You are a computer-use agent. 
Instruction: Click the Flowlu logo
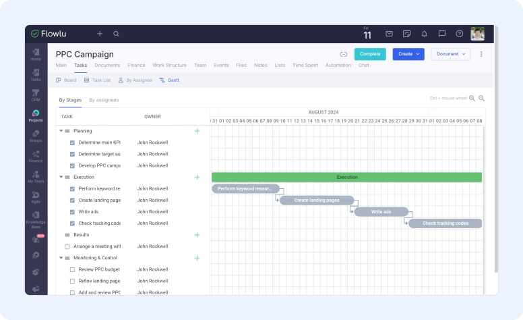49,34
